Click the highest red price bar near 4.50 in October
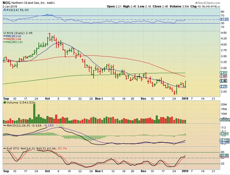The height and width of the screenshot is (175, 230). 50,37
